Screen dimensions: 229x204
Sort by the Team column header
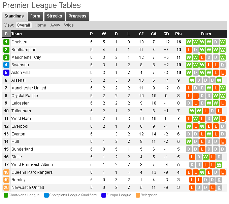(x=17, y=34)
